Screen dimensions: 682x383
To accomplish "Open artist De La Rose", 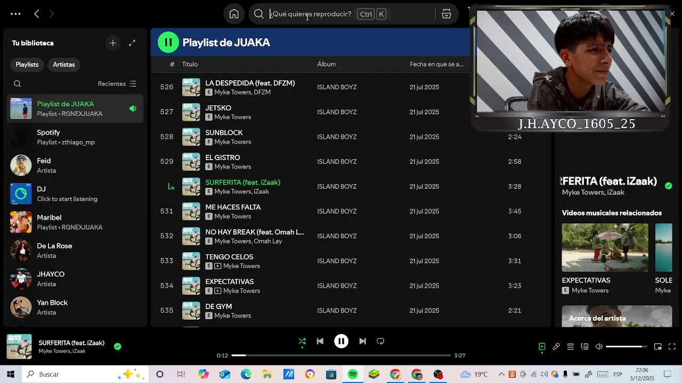I will 75,251.
